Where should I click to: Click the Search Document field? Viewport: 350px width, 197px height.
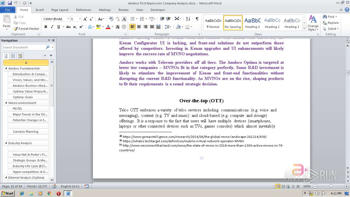pyautogui.click(x=24, y=47)
